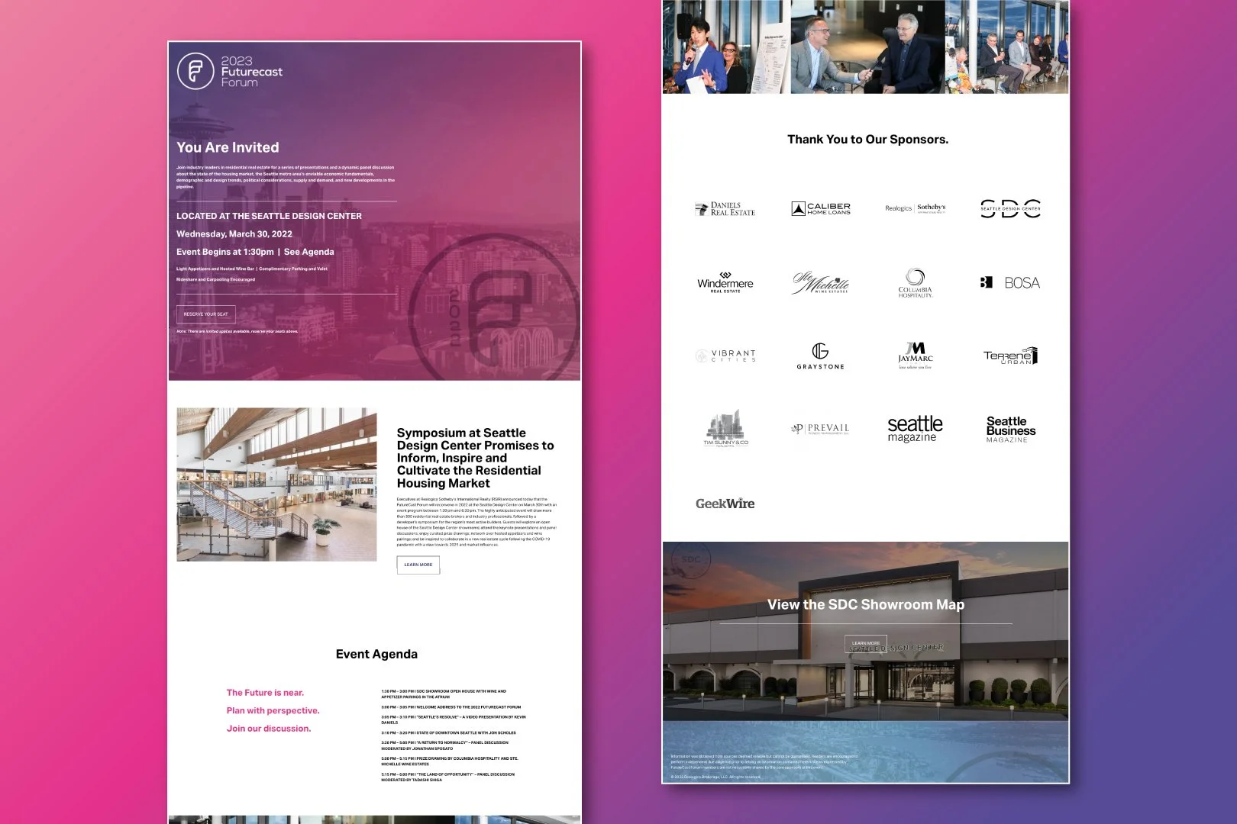The image size is (1237, 824).
Task: Click the Symposium at Seattle Design Center headline
Action: coord(475,458)
